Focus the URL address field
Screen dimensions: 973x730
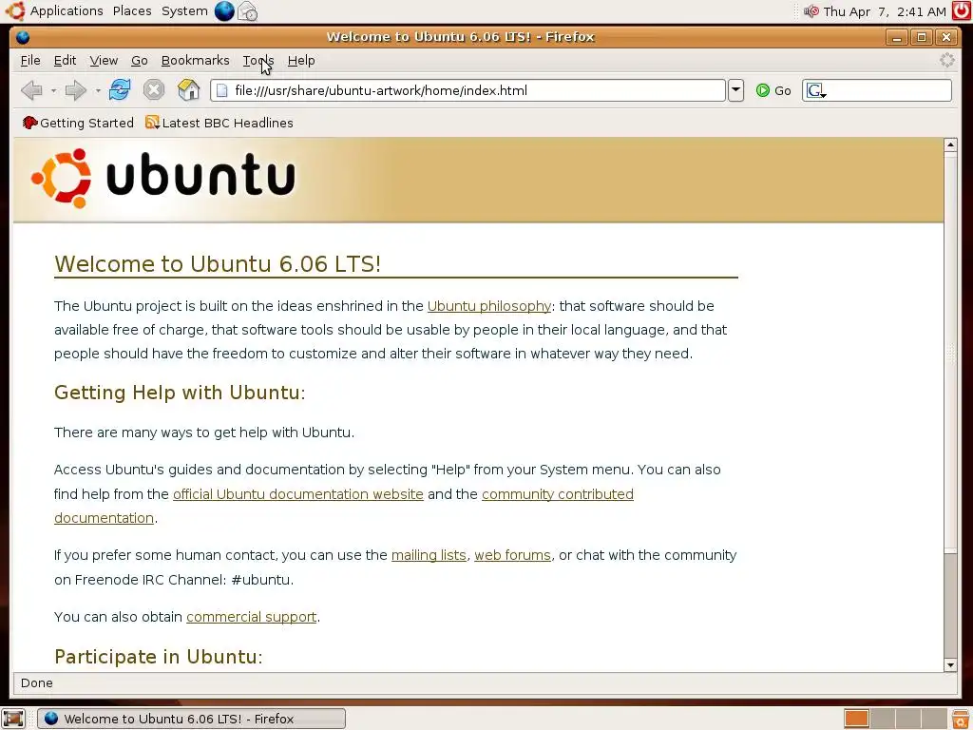[467, 90]
